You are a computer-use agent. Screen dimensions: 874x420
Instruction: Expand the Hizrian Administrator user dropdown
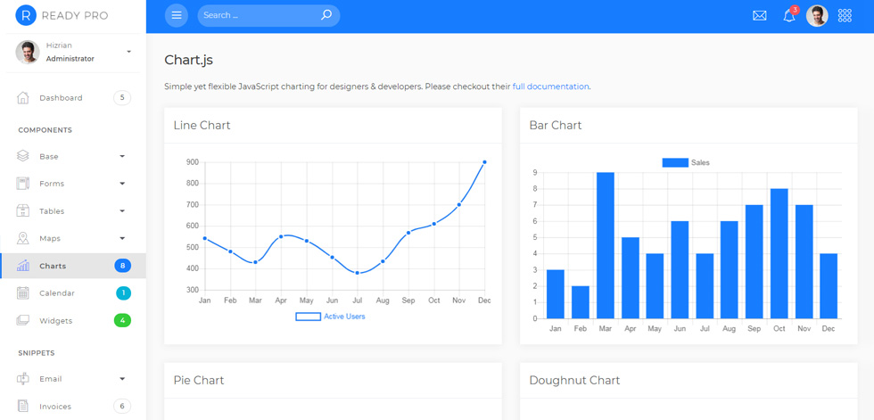tap(128, 52)
